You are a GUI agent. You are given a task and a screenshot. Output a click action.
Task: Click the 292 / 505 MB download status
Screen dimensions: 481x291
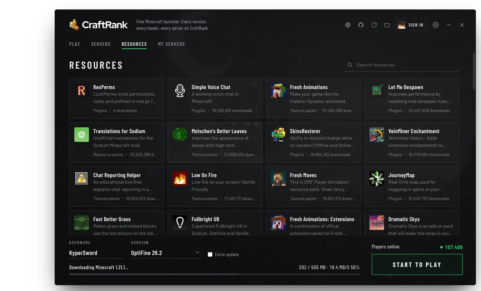(x=329, y=267)
